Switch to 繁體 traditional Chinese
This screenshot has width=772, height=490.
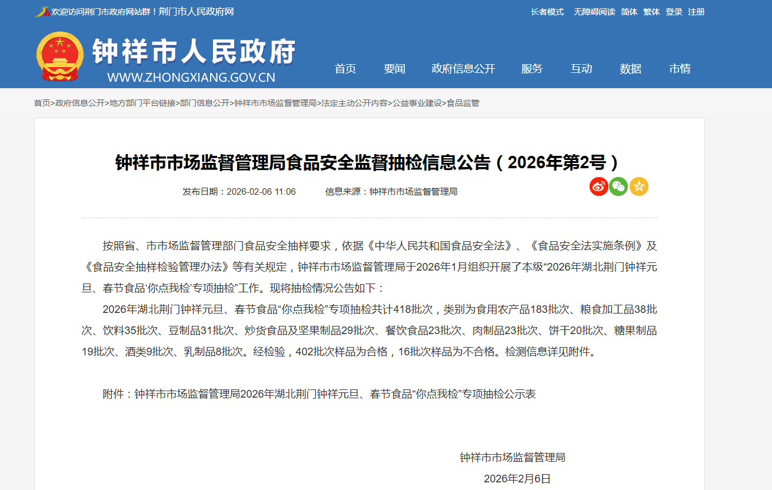click(652, 12)
